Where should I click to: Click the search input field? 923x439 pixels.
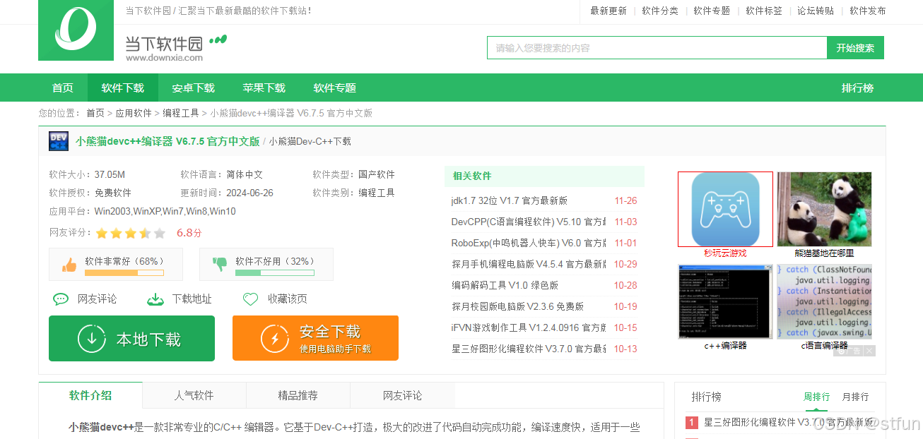coord(657,48)
